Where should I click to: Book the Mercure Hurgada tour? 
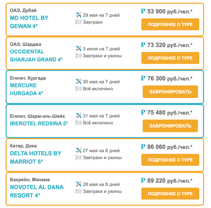tap(170, 92)
